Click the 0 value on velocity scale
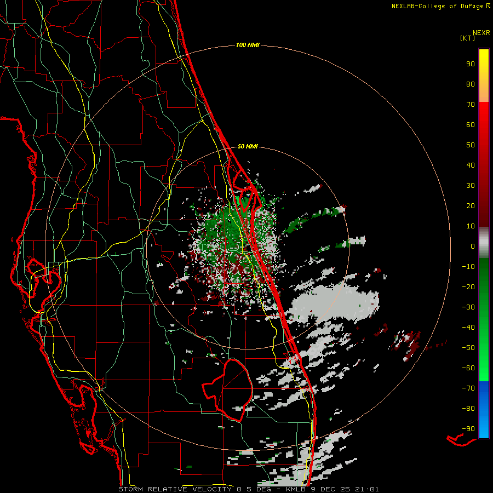Viewport: 493px width, 493px height. pyautogui.click(x=473, y=246)
